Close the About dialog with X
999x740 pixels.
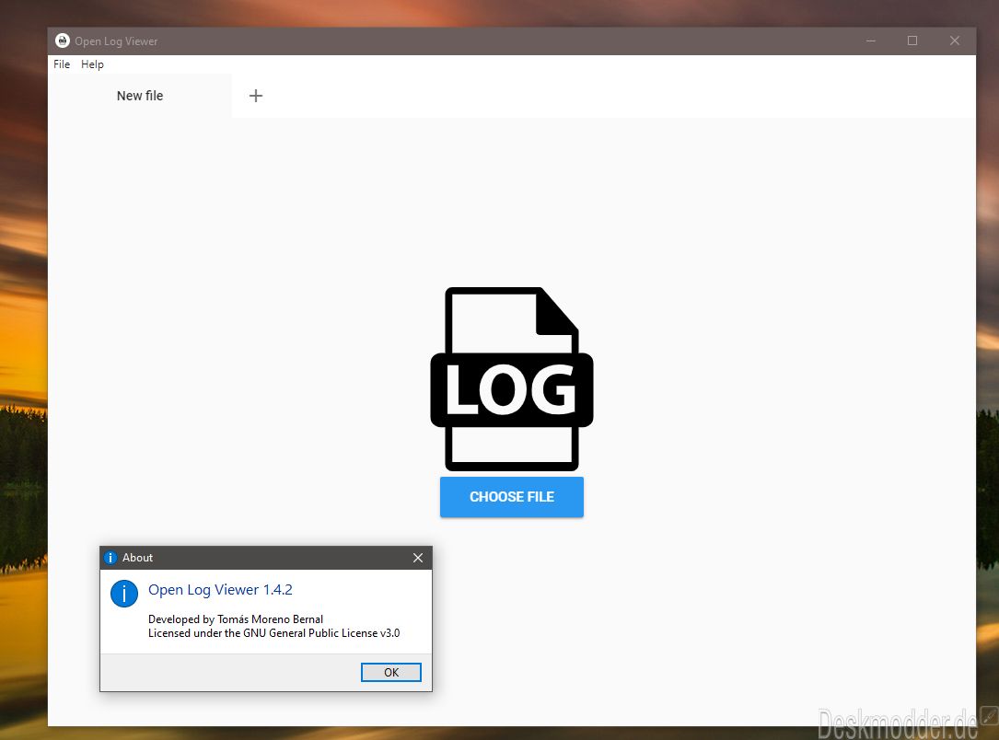pos(418,558)
